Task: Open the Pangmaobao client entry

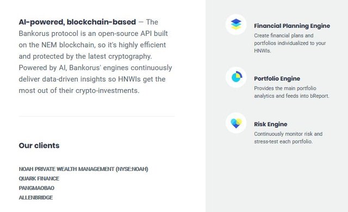Action: 36,188
